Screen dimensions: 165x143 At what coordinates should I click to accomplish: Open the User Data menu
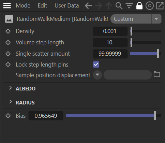[67, 5]
